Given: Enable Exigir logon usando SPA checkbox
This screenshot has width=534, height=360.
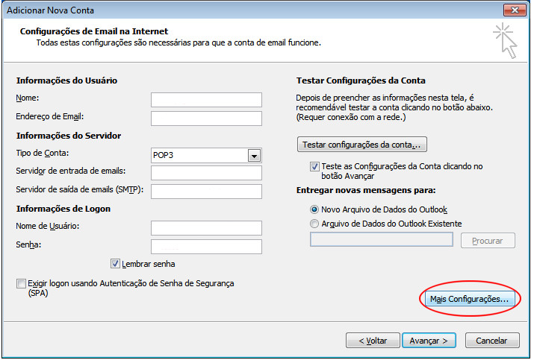Looking at the screenshot, I should (x=21, y=283).
